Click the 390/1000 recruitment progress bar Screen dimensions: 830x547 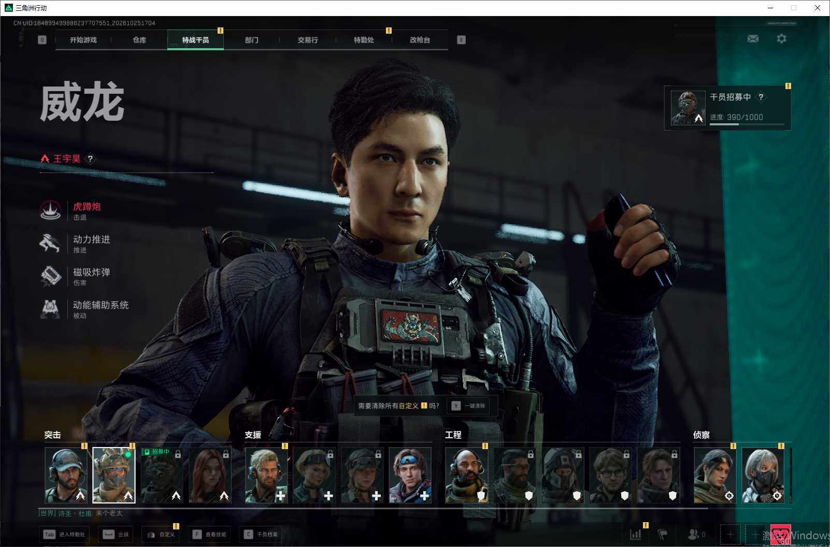[747, 124]
